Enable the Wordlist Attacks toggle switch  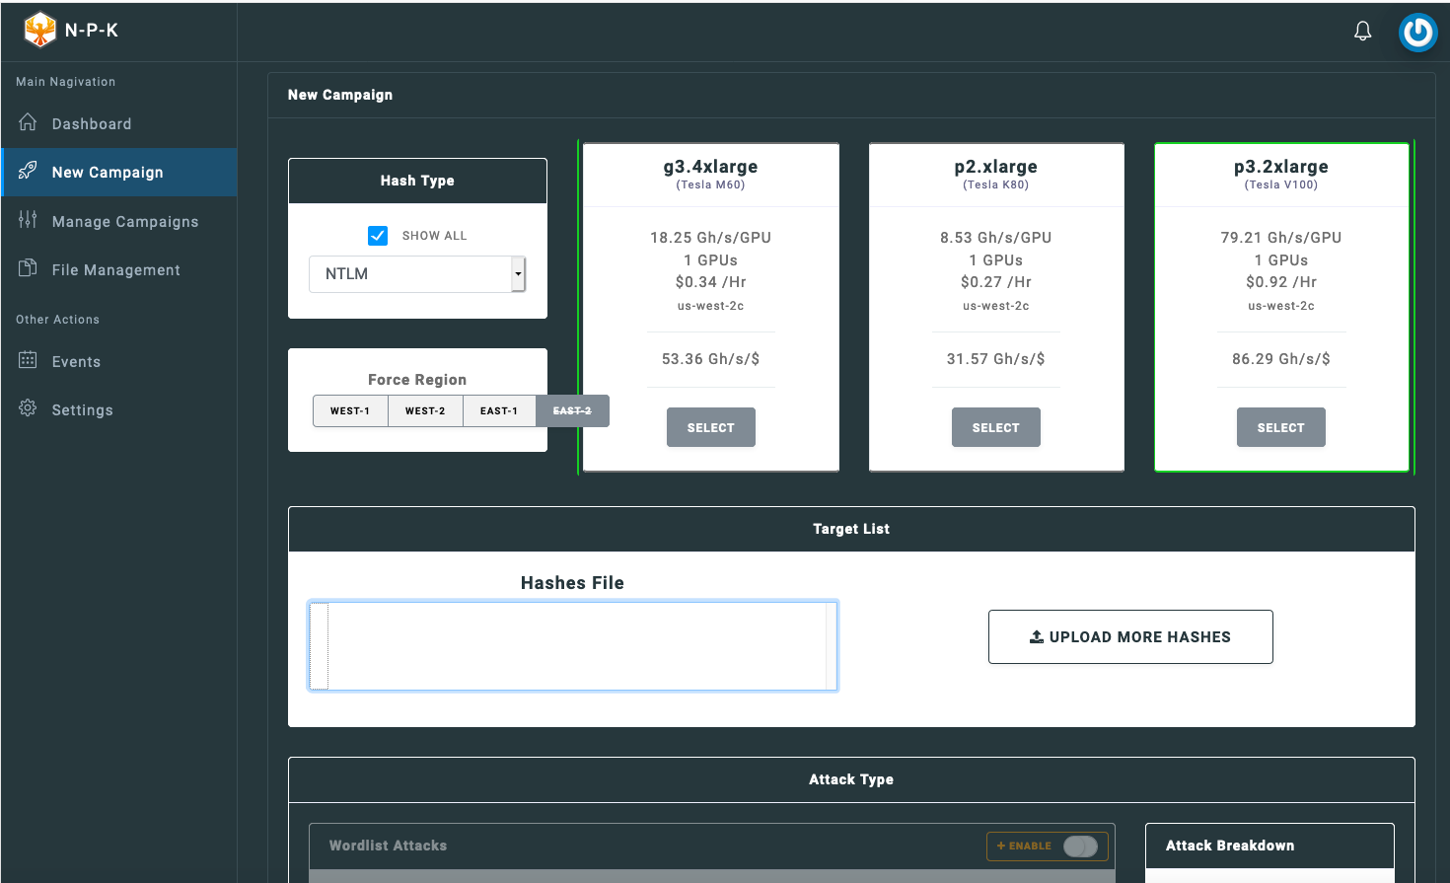1080,846
